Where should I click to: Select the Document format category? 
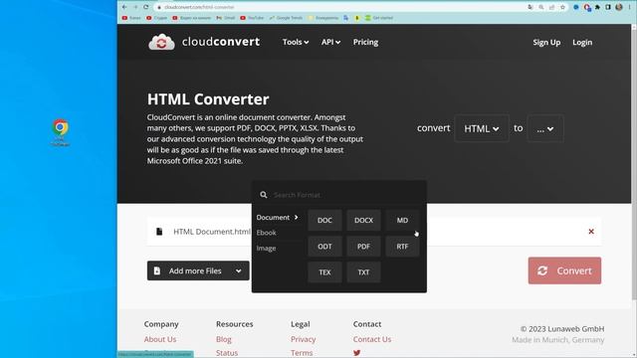click(x=278, y=218)
